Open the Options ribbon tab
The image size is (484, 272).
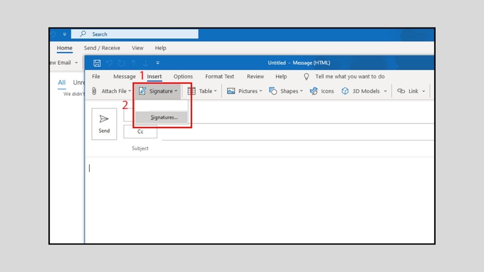183,77
